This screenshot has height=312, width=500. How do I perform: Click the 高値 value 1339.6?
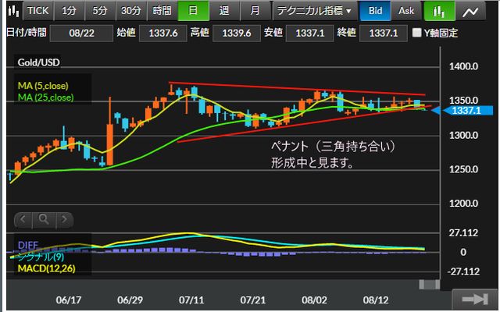236,33
